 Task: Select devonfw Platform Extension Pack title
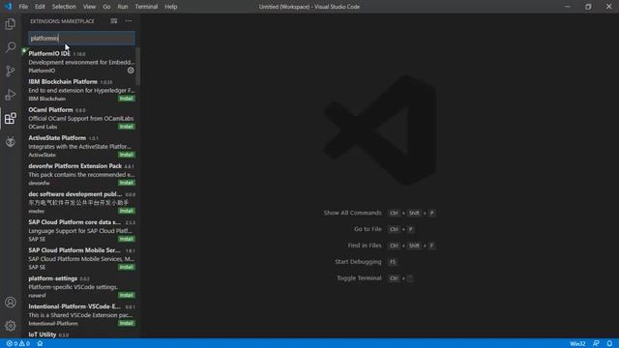[x=75, y=166]
